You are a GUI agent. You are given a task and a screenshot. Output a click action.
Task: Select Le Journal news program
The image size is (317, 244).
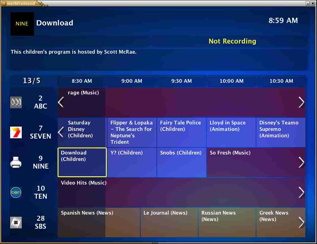pos(169,222)
